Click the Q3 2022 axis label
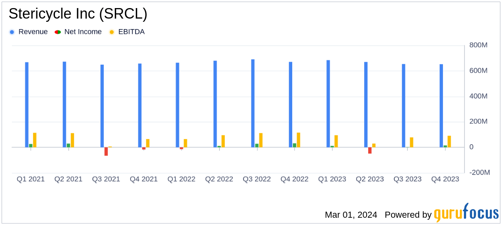Viewport: 502px width, 225px height. [x=257, y=179]
